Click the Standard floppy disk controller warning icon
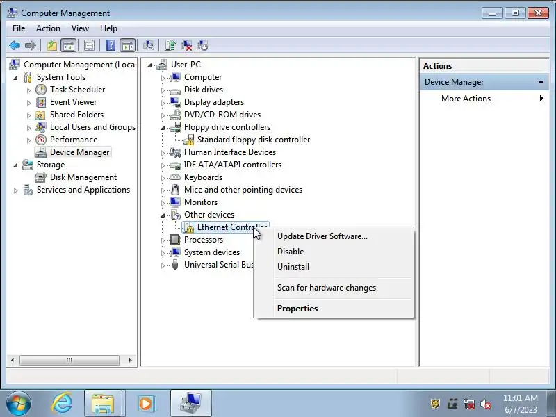The height and width of the screenshot is (417, 556). tap(188, 140)
